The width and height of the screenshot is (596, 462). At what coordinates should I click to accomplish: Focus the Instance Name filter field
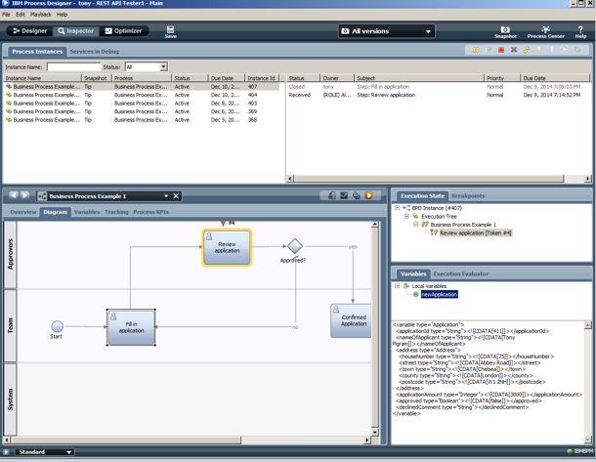coord(73,66)
